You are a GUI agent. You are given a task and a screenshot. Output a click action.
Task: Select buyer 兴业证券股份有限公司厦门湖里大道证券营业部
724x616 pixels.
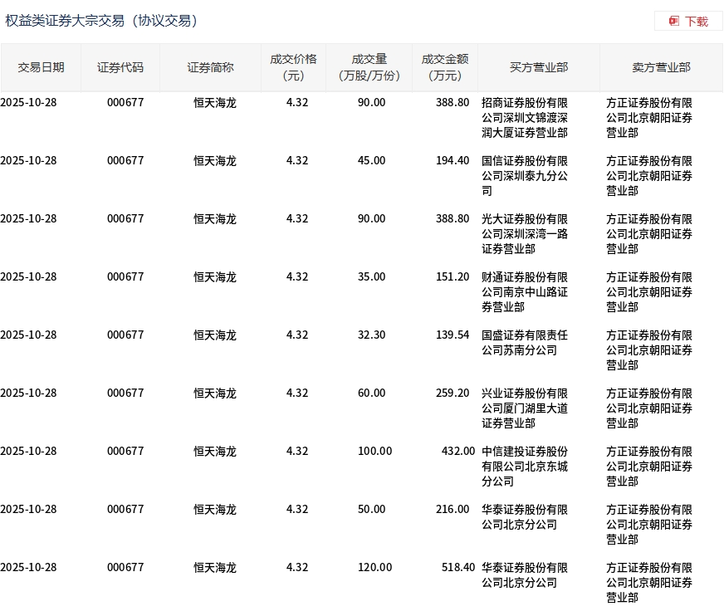525,408
